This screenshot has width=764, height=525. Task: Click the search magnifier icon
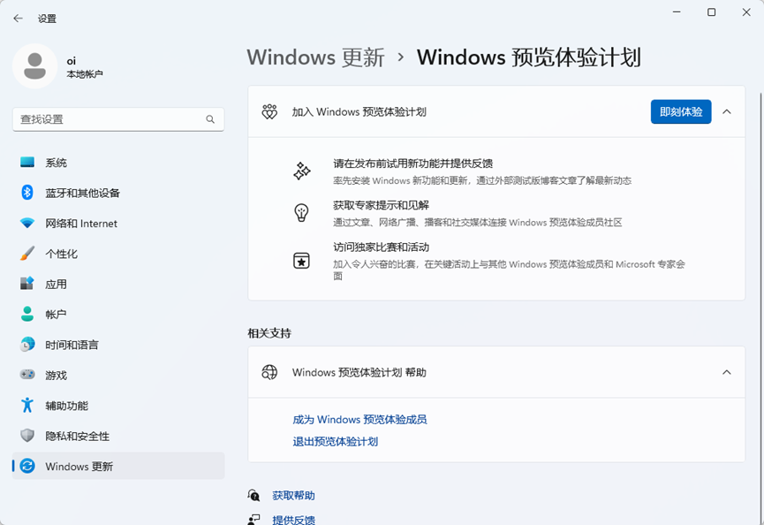tap(210, 119)
